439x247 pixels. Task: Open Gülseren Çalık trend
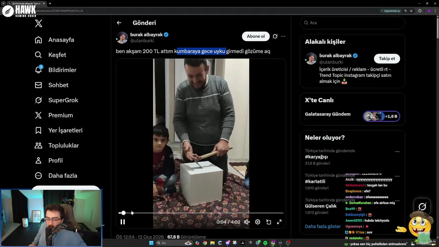(x=321, y=206)
